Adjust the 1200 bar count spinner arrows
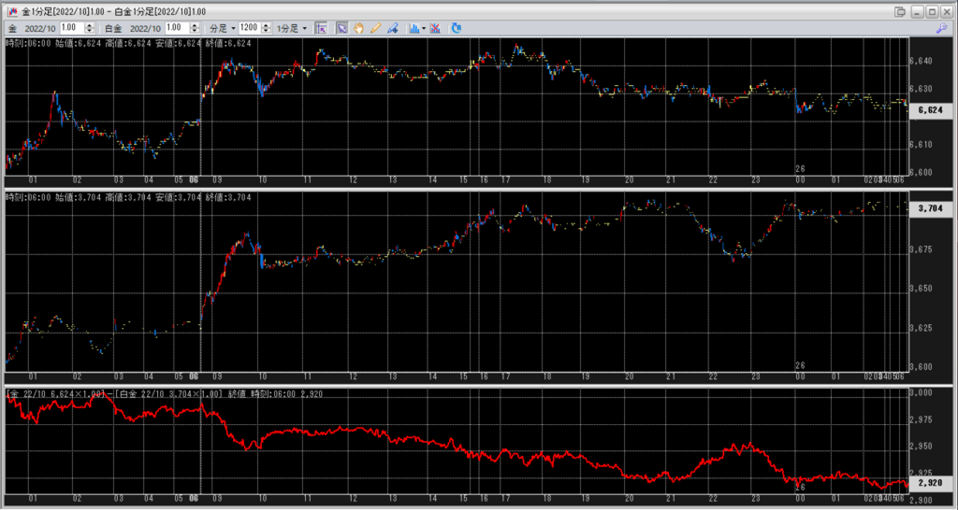The width and height of the screenshot is (958, 510). click(x=267, y=28)
